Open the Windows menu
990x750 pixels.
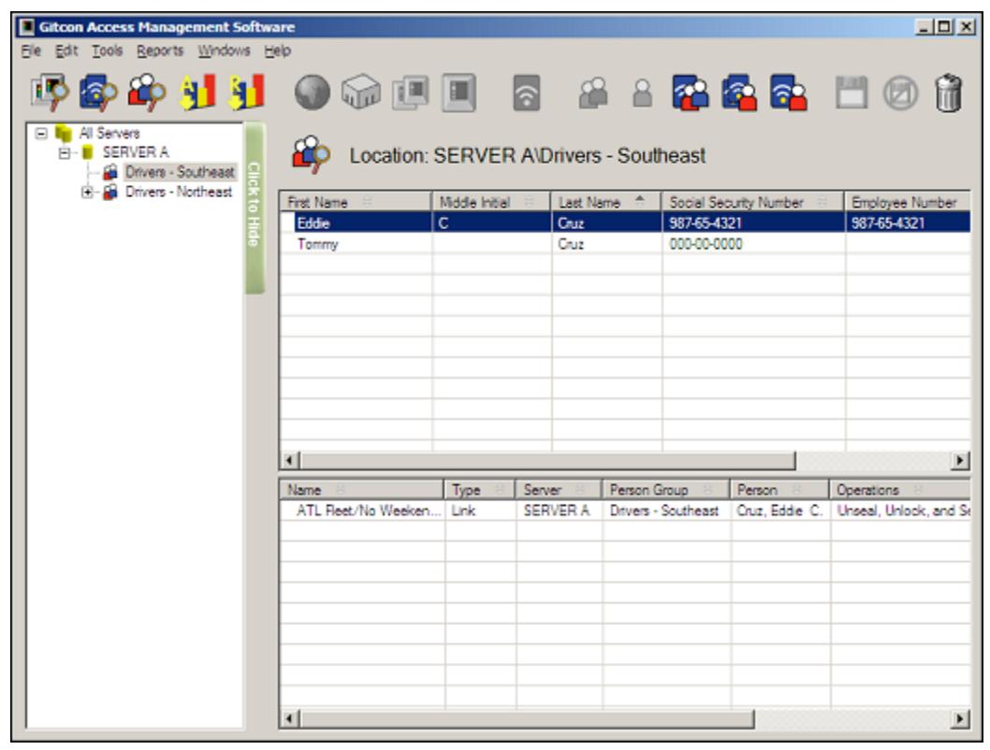point(225,50)
